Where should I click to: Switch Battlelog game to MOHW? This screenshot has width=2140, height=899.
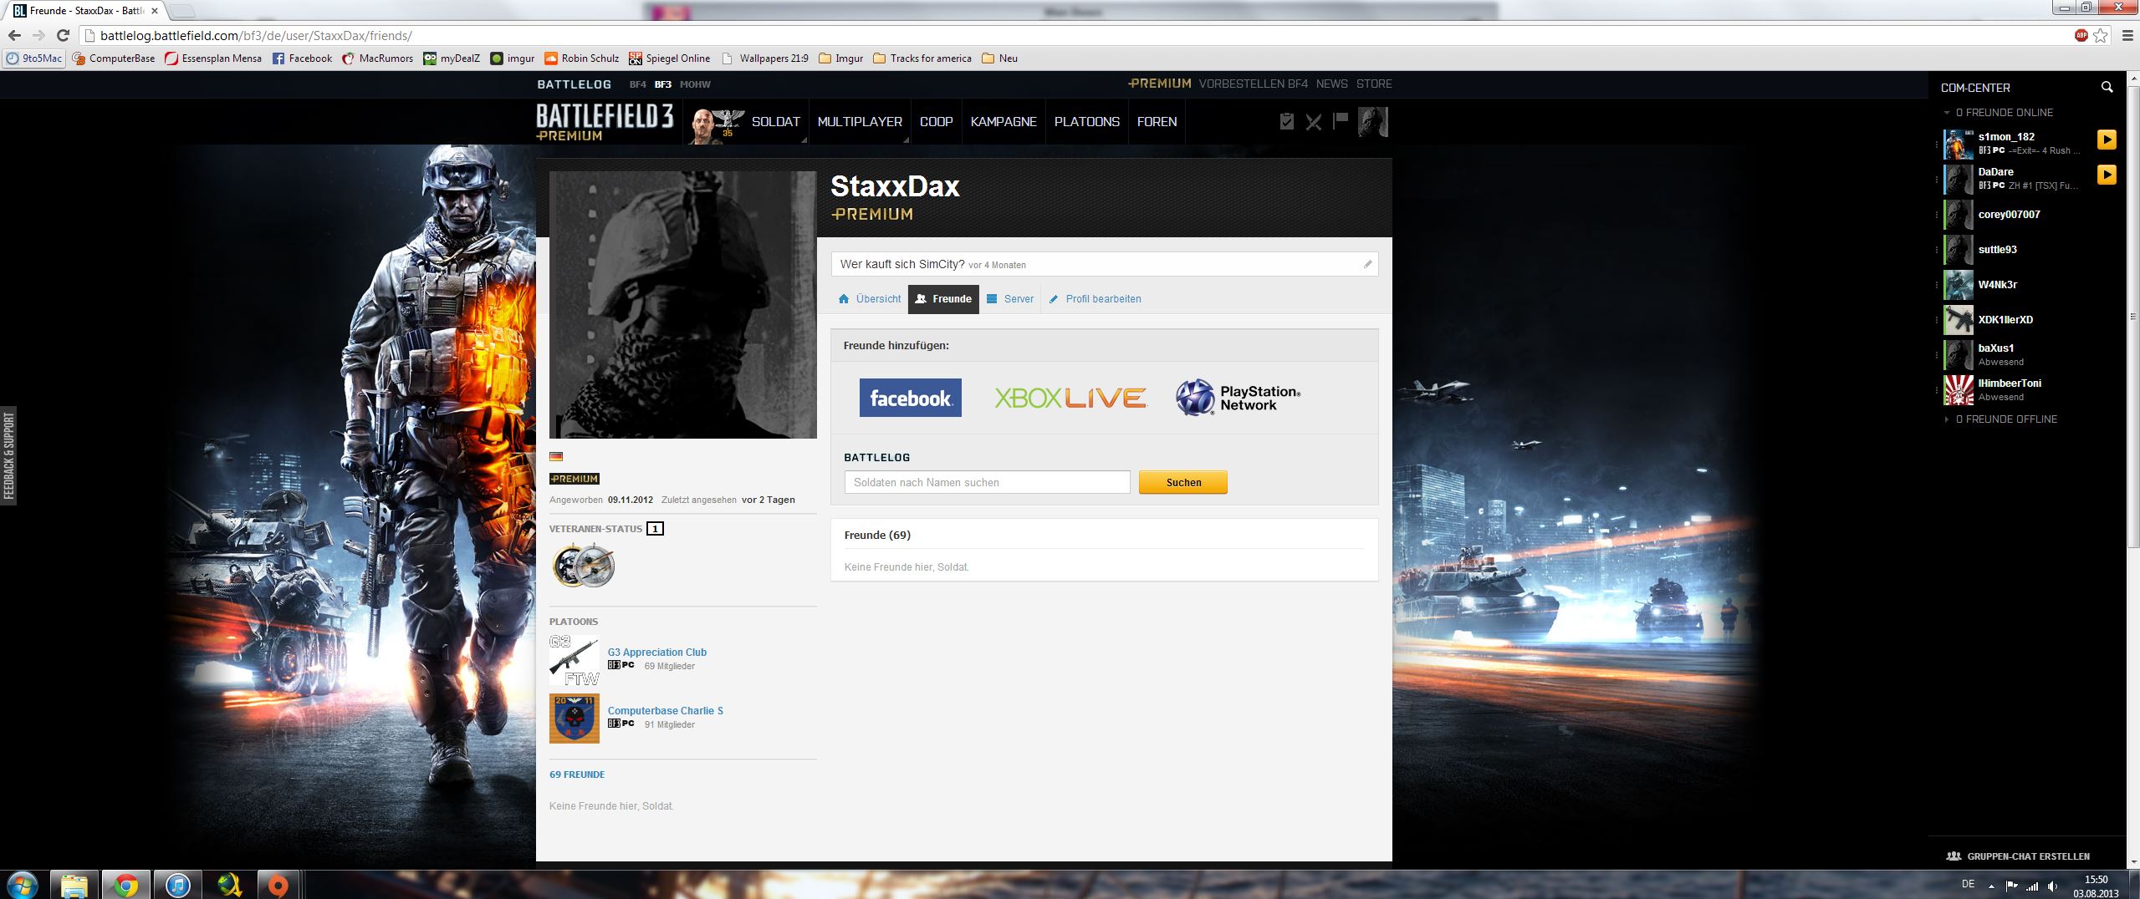click(695, 84)
